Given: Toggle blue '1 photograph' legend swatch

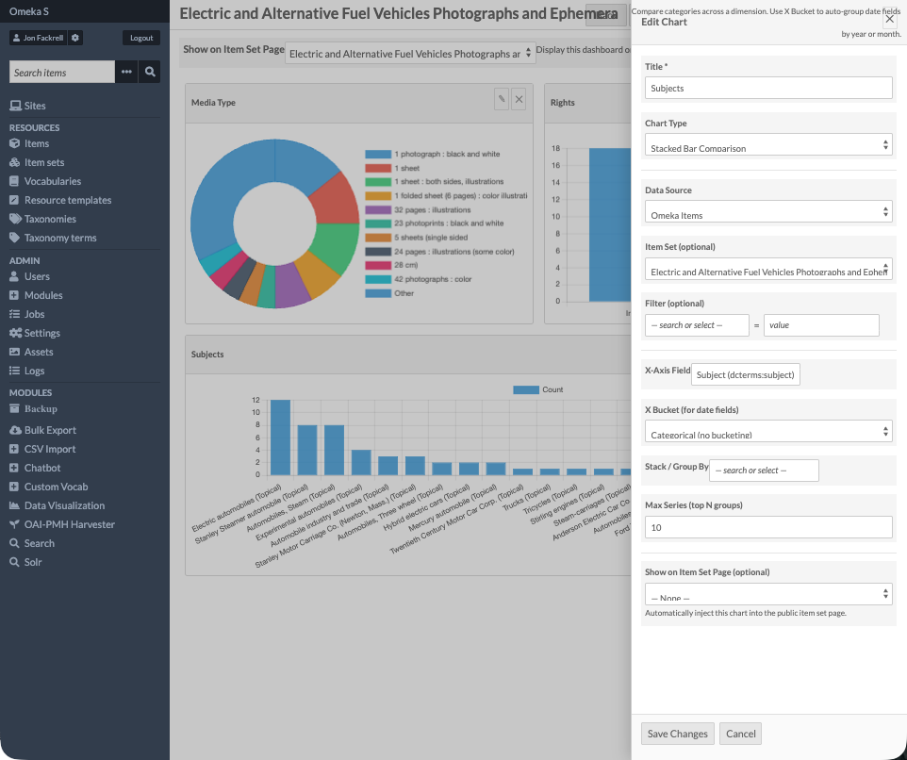Looking at the screenshot, I should (378, 154).
